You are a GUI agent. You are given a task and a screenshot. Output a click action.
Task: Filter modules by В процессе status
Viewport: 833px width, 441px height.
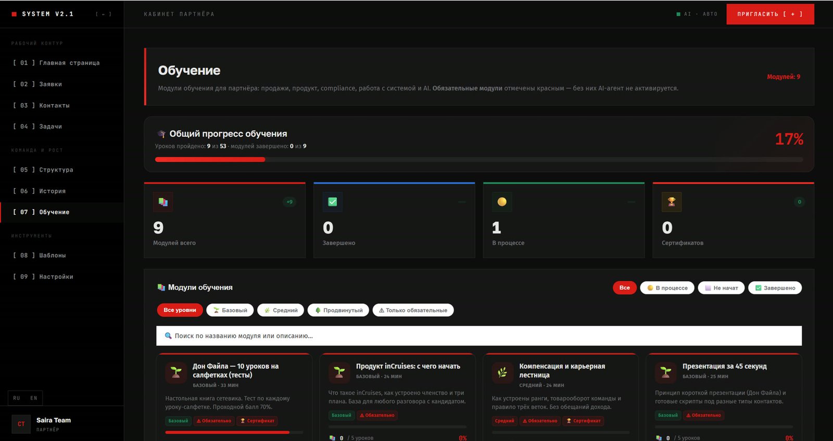coord(667,288)
